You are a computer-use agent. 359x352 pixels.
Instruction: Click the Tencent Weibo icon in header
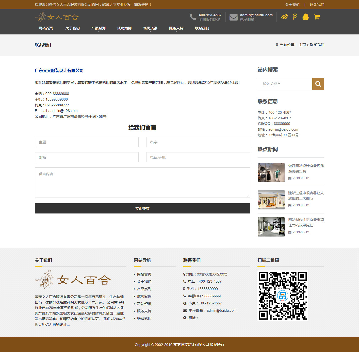coord(295,17)
